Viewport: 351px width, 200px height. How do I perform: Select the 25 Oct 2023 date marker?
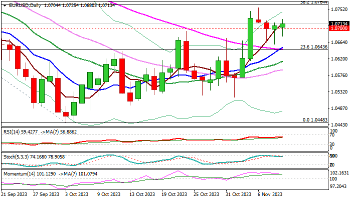pyautogui.click(x=206, y=193)
